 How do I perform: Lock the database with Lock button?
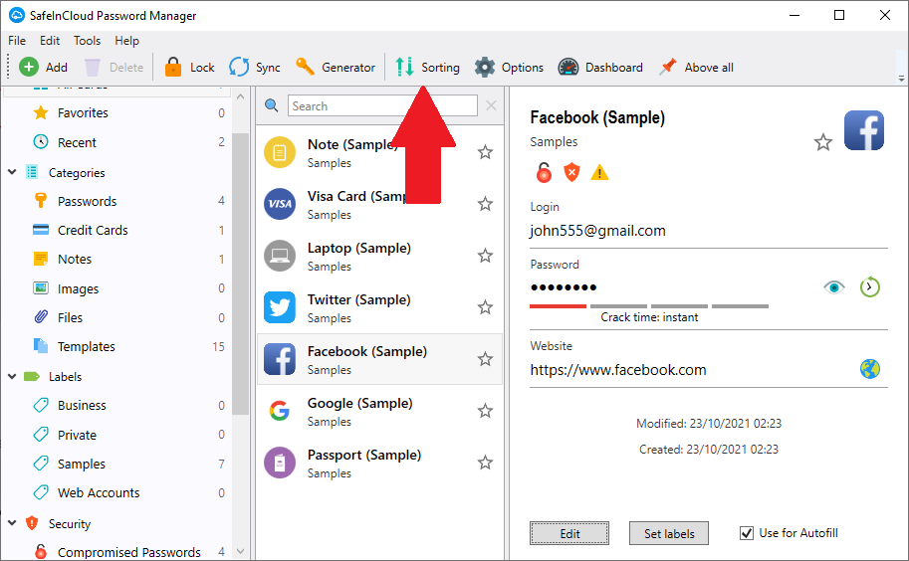[x=189, y=68]
